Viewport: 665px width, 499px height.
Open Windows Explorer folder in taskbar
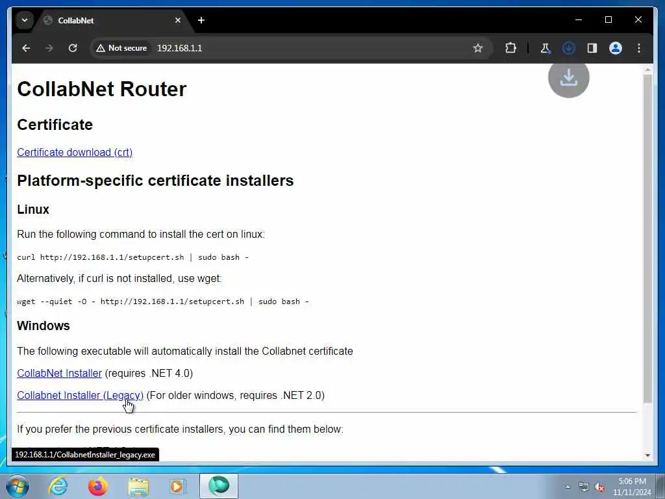pos(138,486)
